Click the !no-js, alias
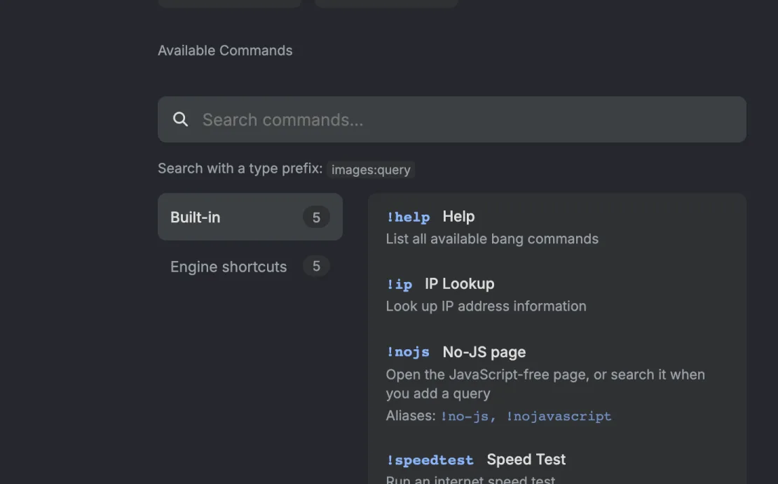The image size is (778, 484). coord(468,416)
